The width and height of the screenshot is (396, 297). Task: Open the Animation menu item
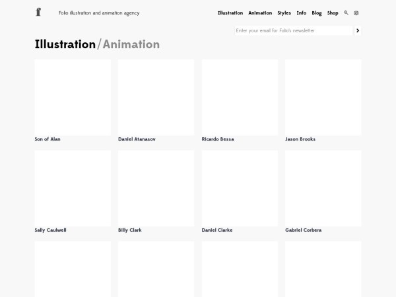tap(260, 13)
